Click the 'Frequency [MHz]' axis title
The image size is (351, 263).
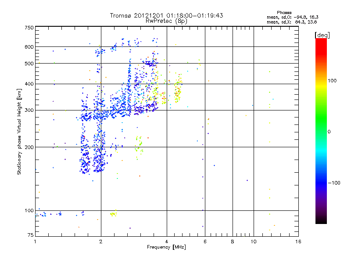(x=166, y=247)
